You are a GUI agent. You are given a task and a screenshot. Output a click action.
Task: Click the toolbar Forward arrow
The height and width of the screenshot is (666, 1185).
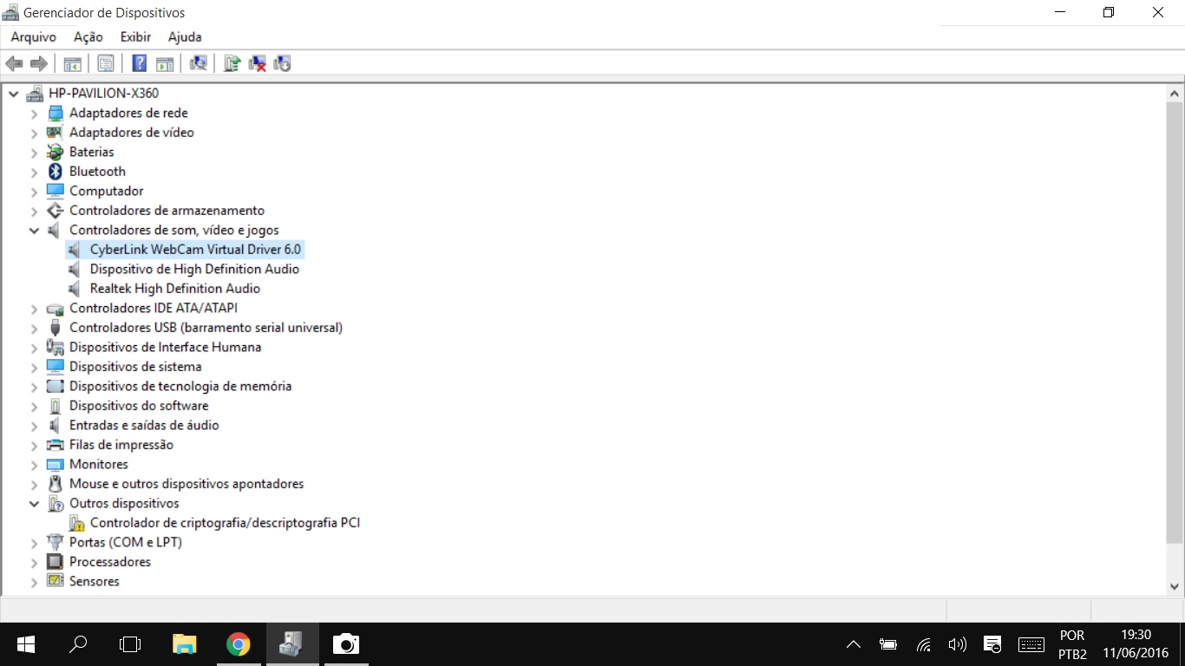click(38, 63)
